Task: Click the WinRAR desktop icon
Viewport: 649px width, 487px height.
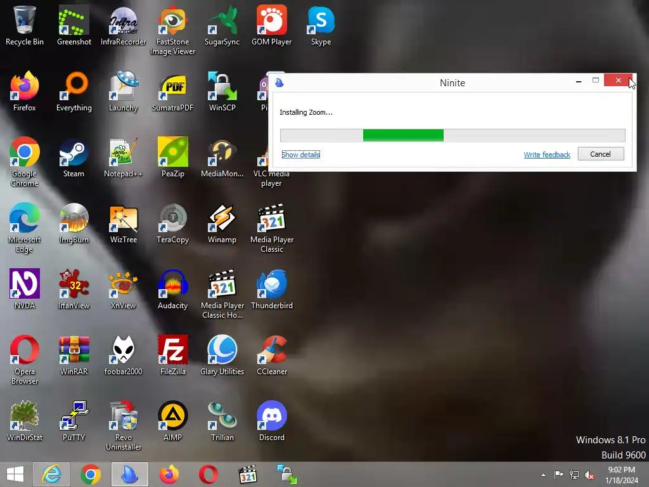Action: coord(74,355)
